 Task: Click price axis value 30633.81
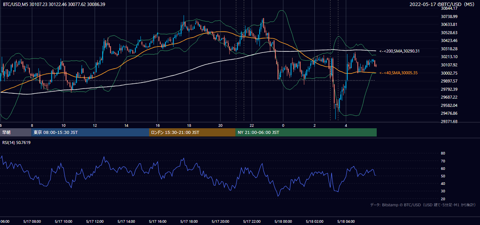(449, 24)
